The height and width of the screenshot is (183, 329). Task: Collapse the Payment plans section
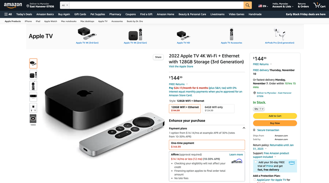point(244,128)
